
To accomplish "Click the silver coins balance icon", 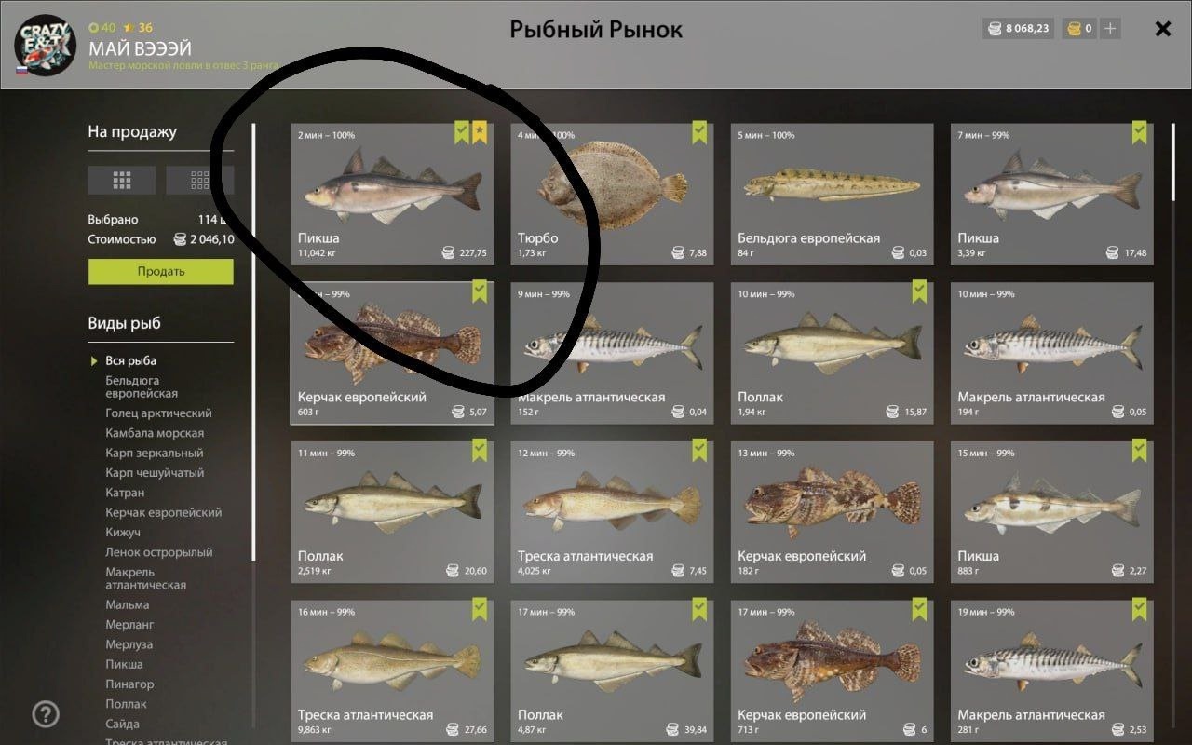I will 995,29.
